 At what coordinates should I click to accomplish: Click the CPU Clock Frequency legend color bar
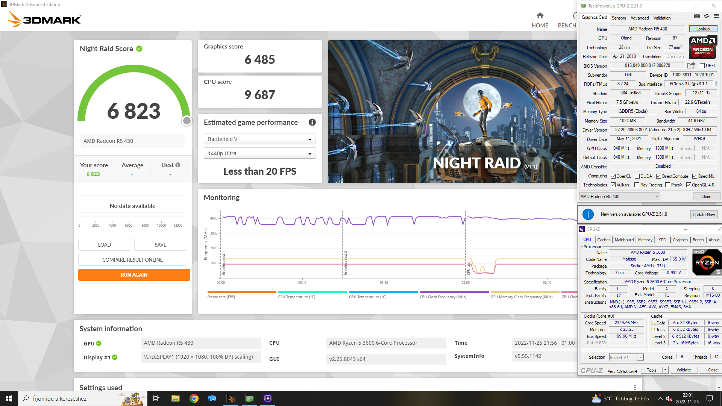coord(454,292)
